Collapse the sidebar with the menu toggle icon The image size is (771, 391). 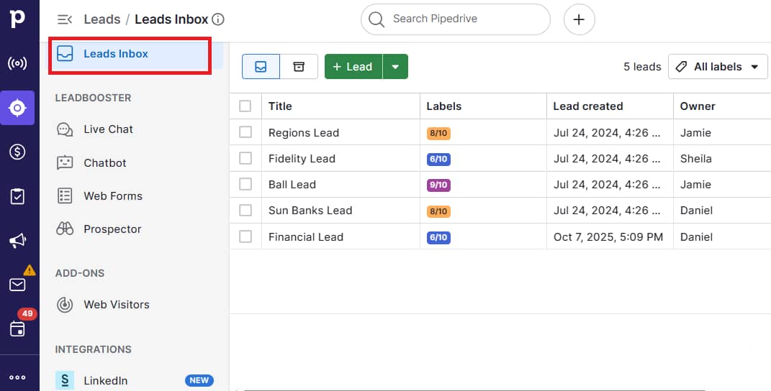tap(64, 19)
